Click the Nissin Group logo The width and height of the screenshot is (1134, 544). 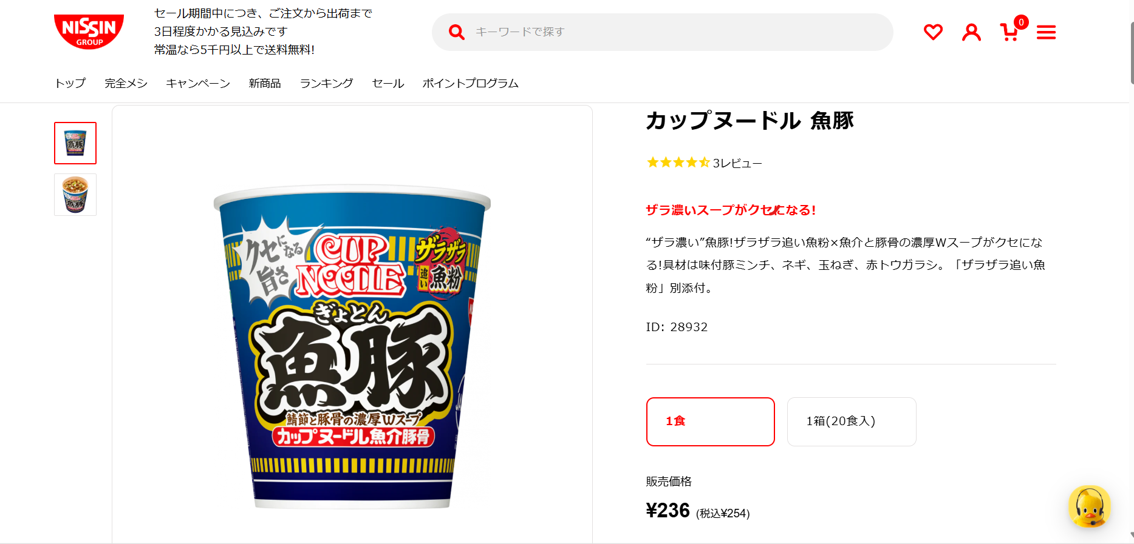(x=89, y=32)
